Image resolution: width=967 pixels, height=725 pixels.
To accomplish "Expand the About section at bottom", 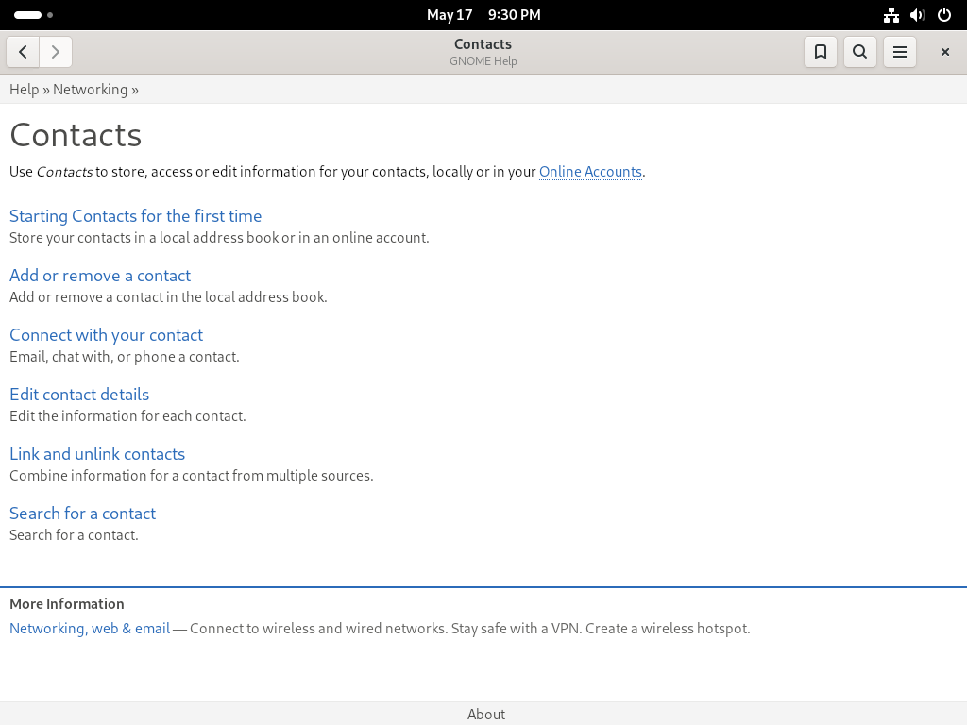I will 486,714.
